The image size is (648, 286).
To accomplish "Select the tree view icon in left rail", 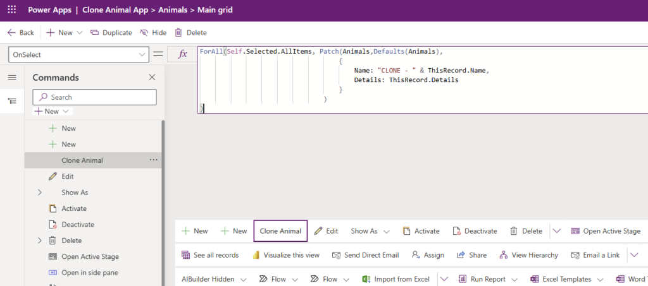I will (x=12, y=101).
